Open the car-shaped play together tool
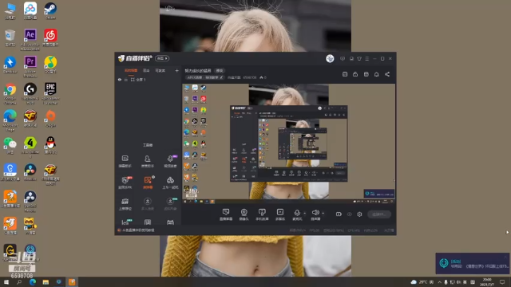The width and height of the screenshot is (511, 287). [170, 183]
